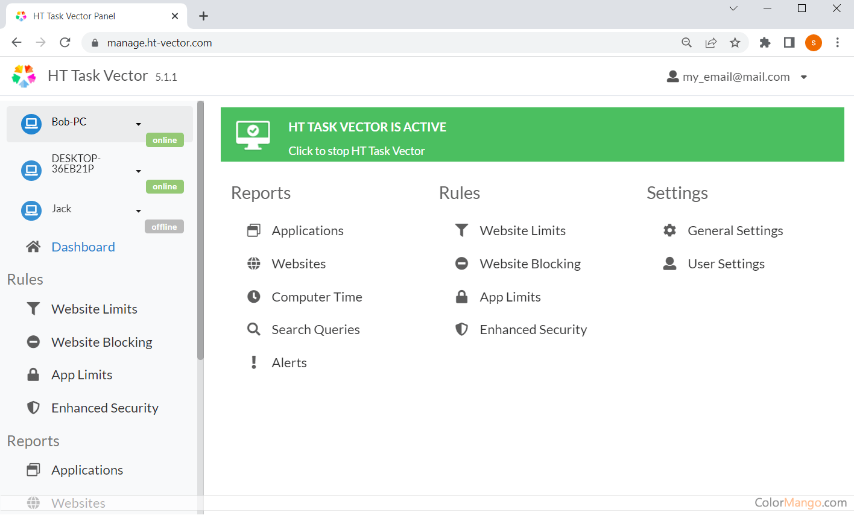This screenshot has width=854, height=518.
Task: Expand the DESKTOP-36EB21P dropdown arrow
Action: point(138,171)
